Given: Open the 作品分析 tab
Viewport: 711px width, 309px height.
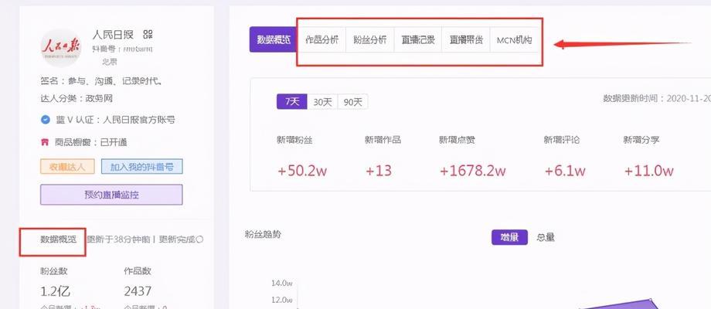Looking at the screenshot, I should (x=322, y=39).
